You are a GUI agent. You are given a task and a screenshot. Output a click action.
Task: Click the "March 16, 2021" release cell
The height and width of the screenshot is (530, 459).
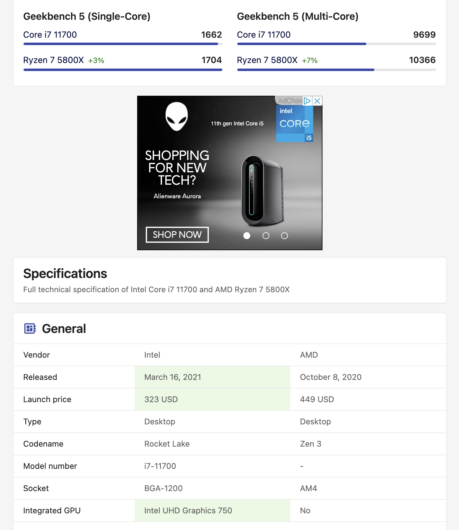coord(213,377)
